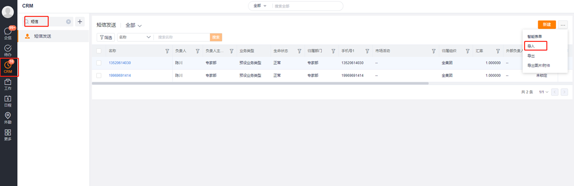Open 待办 to-do in the sidebar
574x186 pixels.
[x=7, y=50]
